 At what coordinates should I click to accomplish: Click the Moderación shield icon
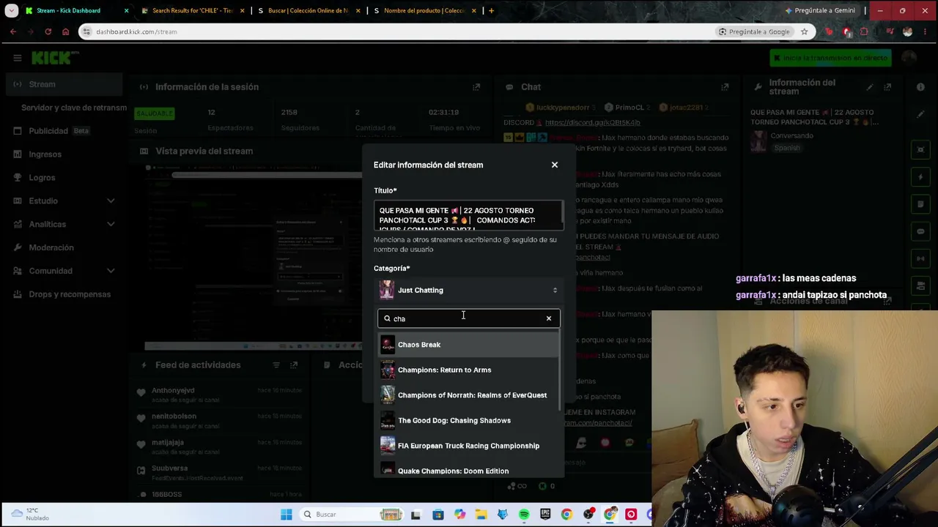click(18, 247)
